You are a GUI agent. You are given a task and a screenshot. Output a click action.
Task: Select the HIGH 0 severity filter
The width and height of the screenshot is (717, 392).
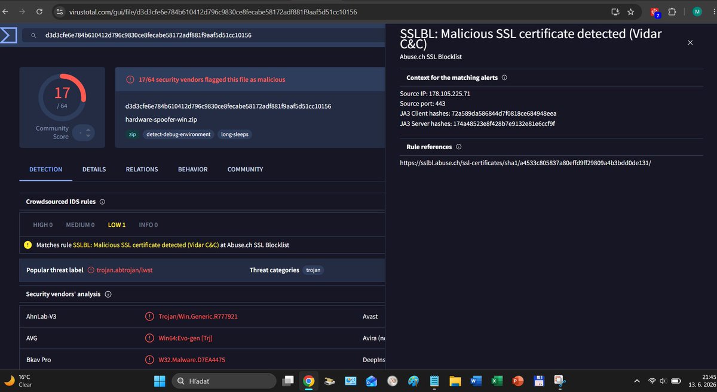point(43,225)
